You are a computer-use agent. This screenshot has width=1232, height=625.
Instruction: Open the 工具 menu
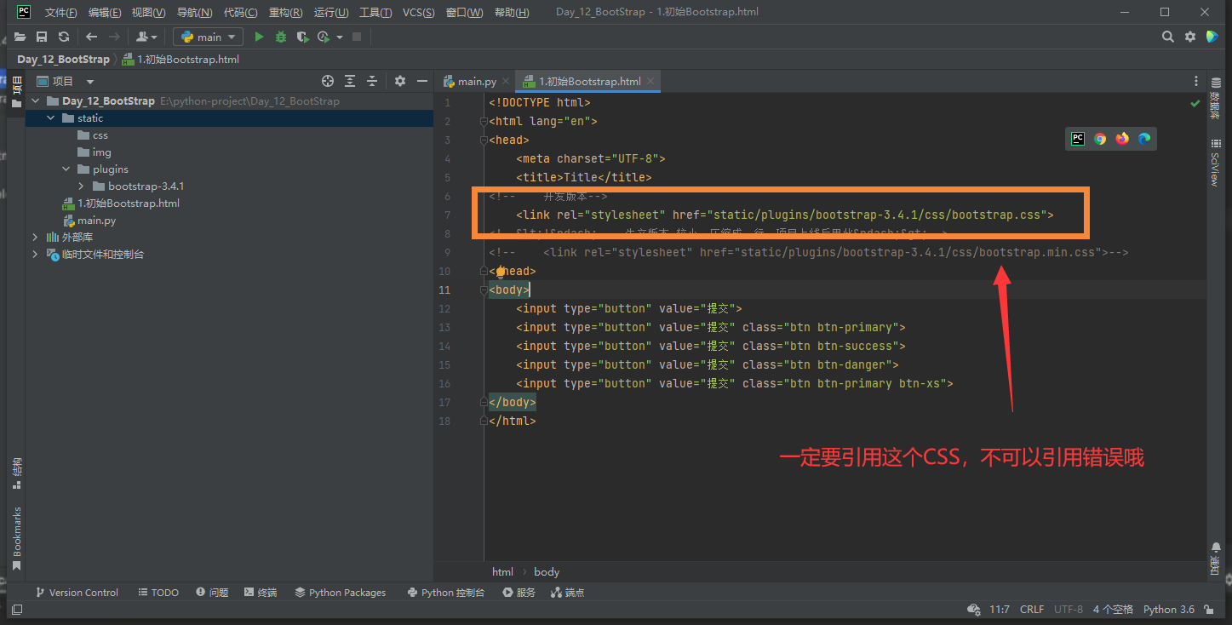(x=375, y=13)
